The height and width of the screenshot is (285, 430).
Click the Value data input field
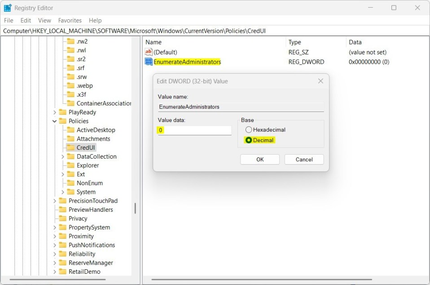[x=195, y=130]
